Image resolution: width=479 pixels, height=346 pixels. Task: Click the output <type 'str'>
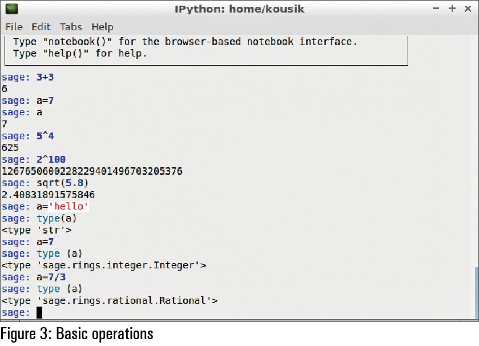pos(37,230)
